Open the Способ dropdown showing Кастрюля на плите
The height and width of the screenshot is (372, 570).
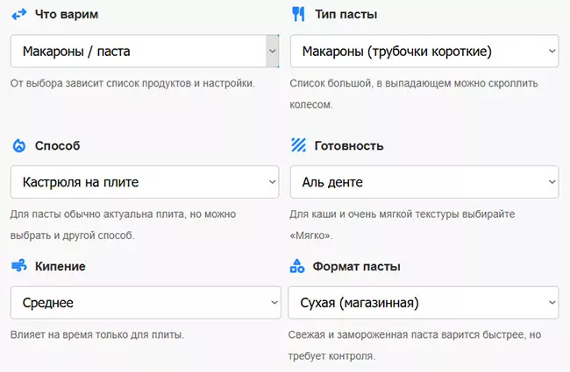coord(145,182)
